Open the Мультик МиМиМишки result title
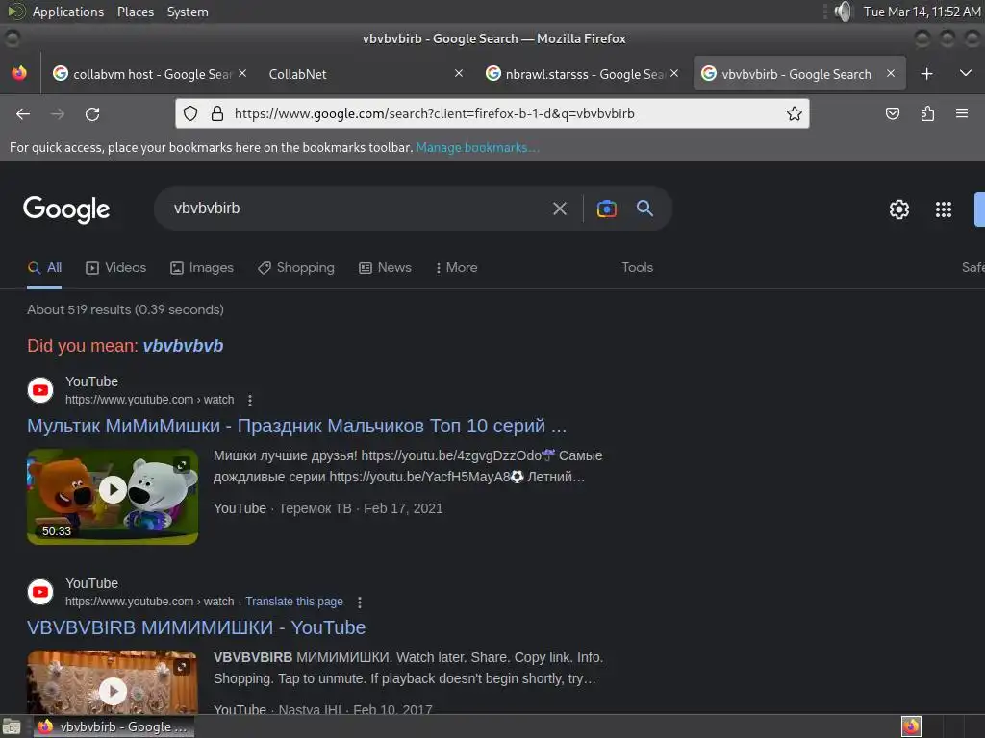The image size is (985, 738). point(296,426)
